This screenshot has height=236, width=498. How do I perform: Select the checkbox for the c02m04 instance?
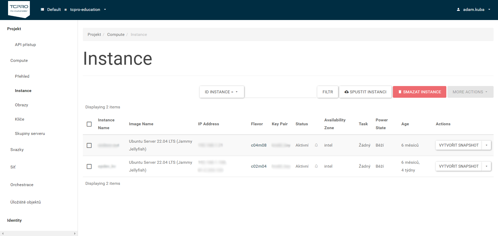click(89, 166)
